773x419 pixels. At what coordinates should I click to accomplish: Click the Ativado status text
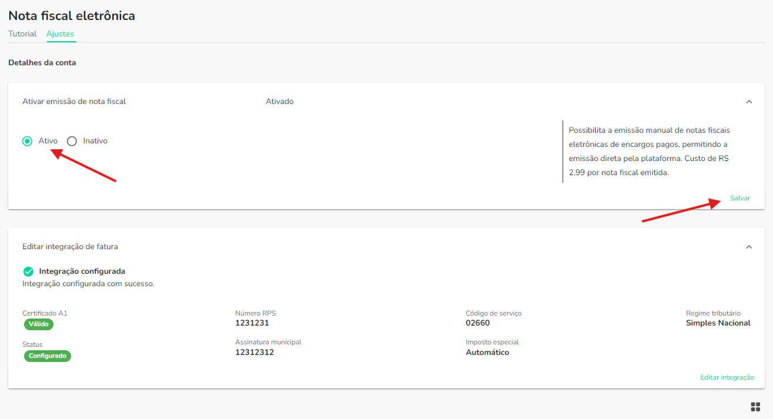[x=279, y=102]
